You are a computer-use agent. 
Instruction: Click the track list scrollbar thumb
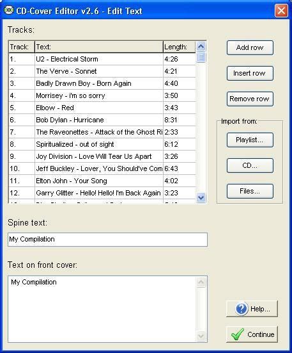pyautogui.click(x=201, y=57)
